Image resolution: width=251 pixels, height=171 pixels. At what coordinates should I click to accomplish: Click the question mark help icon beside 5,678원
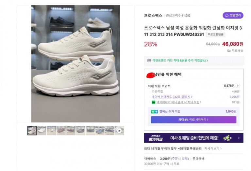(x=238, y=86)
